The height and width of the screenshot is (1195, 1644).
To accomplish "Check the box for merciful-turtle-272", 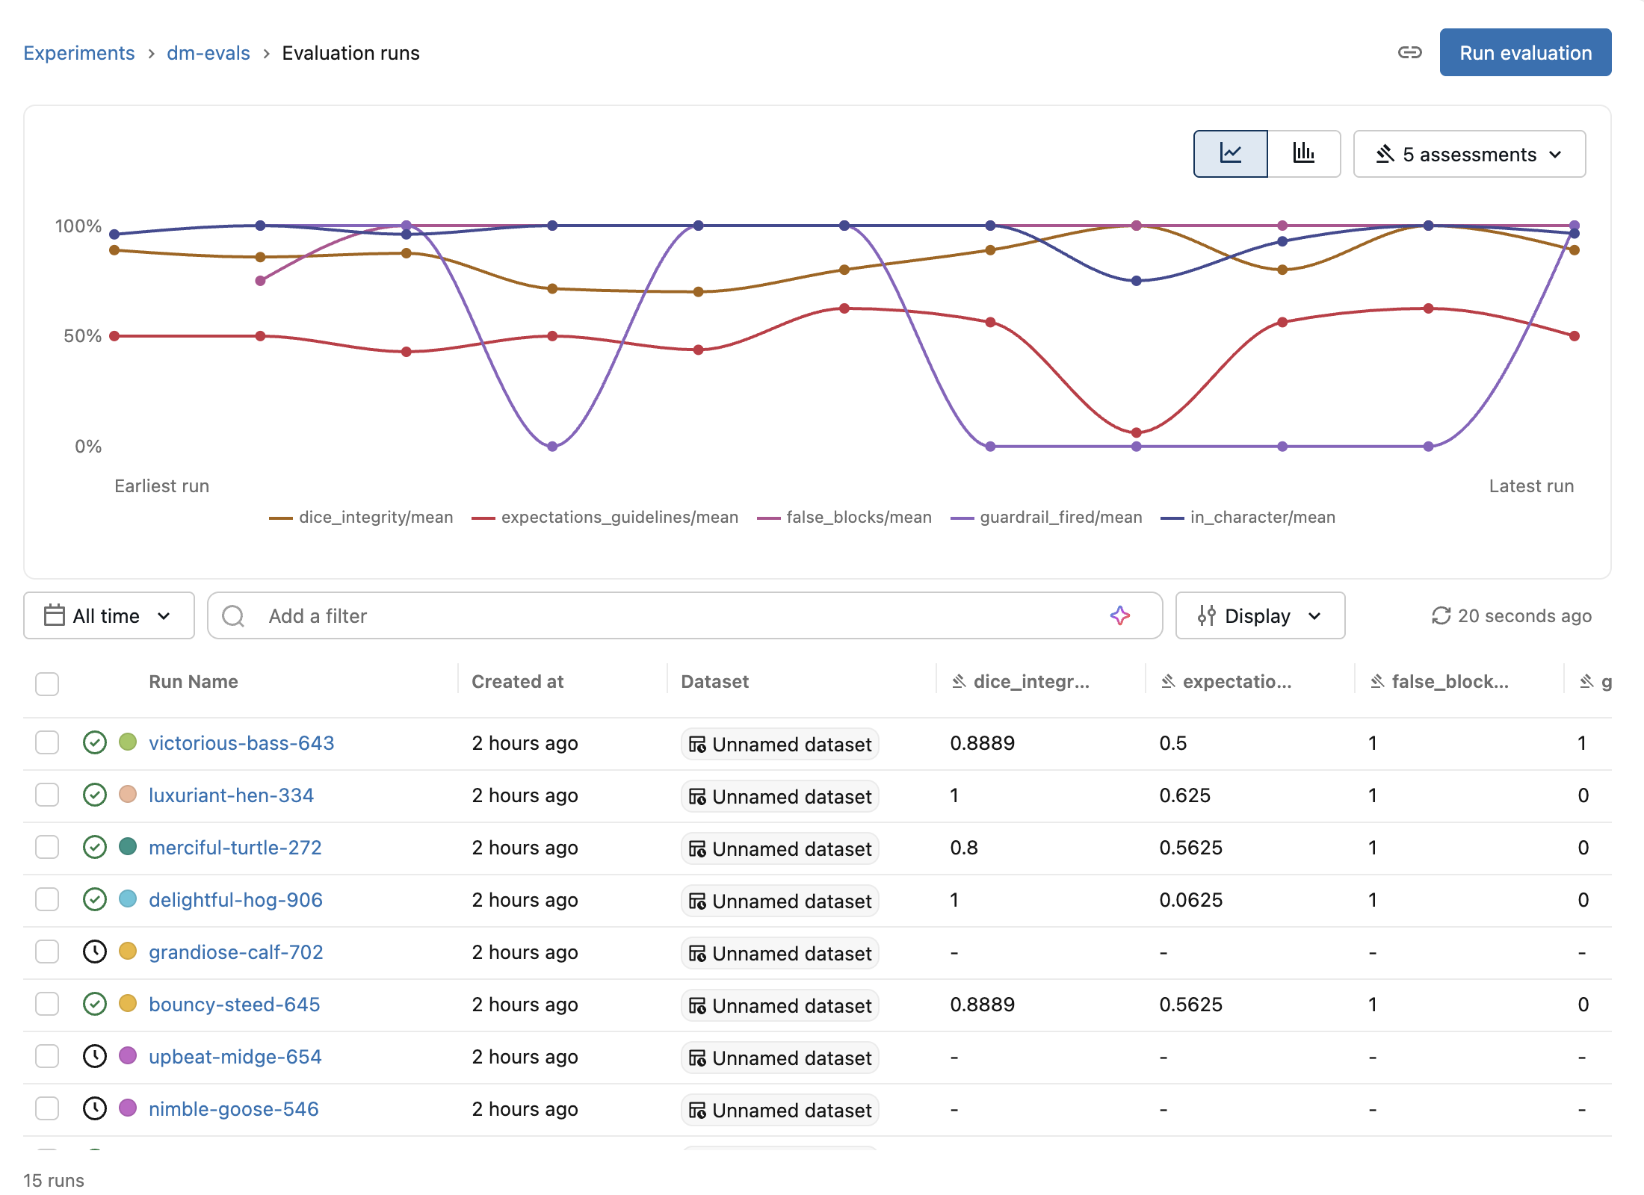I will [47, 847].
